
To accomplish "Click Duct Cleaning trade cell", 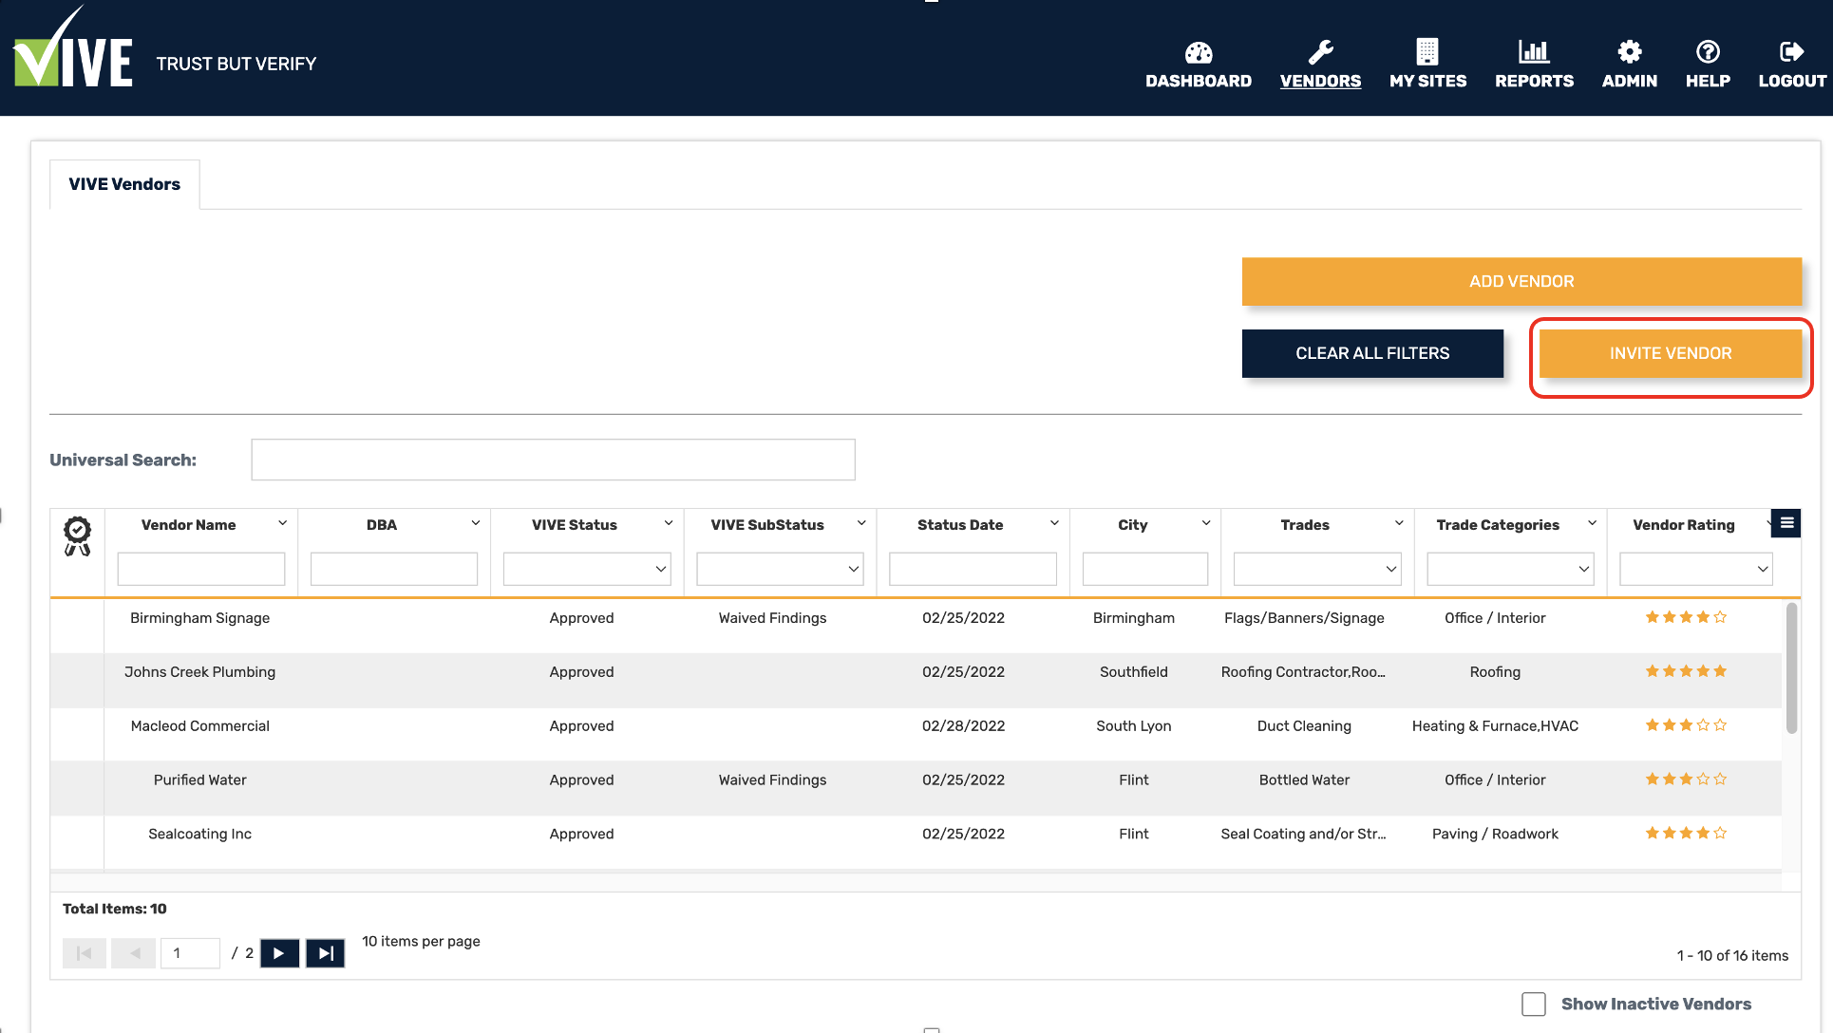I will (1304, 726).
